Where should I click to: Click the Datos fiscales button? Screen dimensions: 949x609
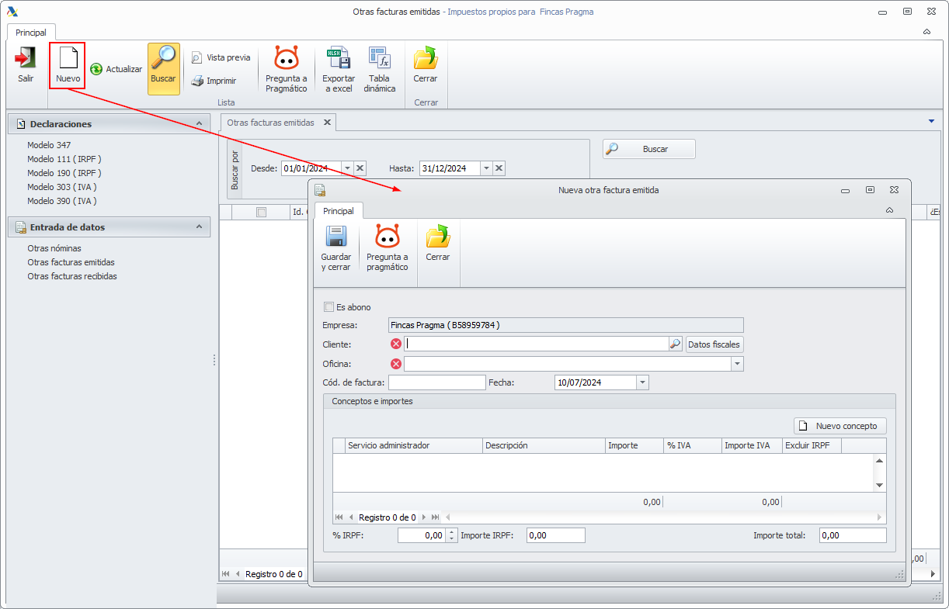714,344
